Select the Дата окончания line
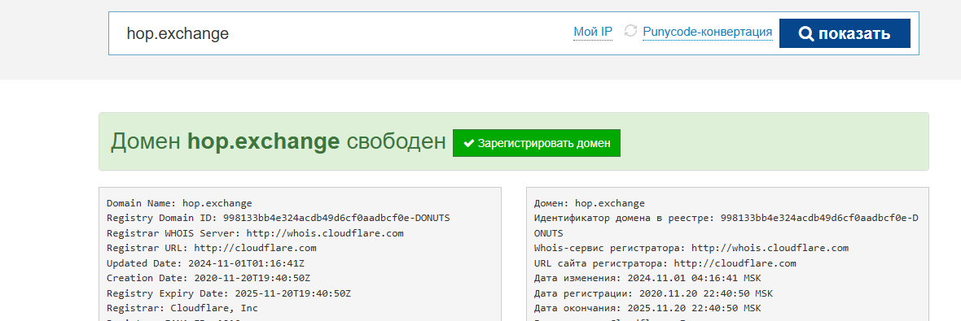Screen dimensions: 961x321 tap(647, 307)
